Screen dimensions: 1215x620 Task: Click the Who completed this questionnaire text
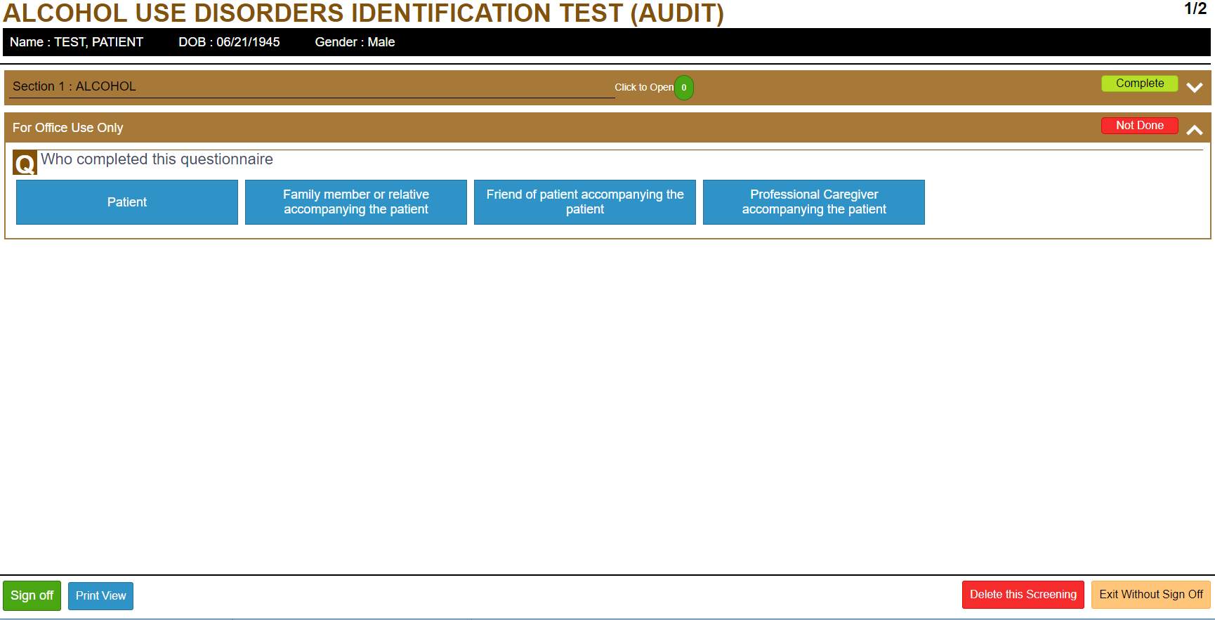click(x=157, y=159)
